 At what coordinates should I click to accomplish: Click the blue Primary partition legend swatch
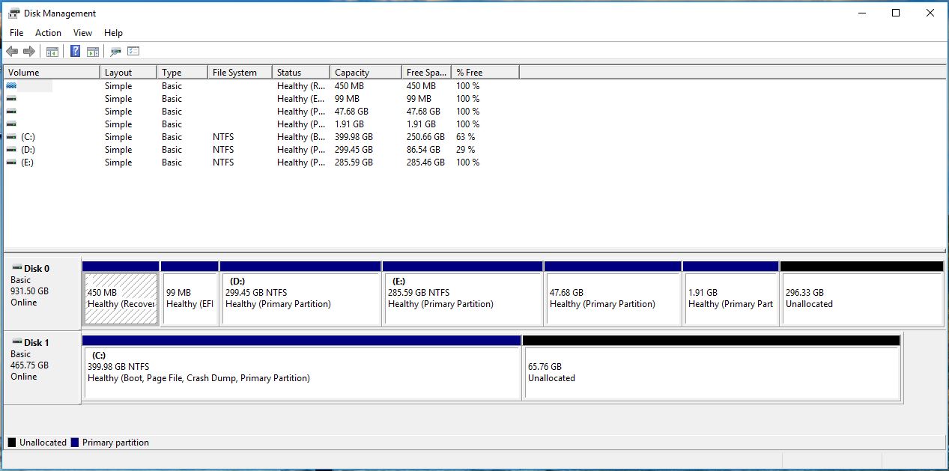[x=74, y=443]
